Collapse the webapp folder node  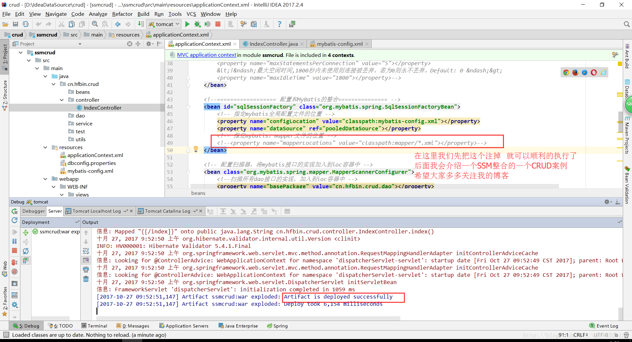45,179
